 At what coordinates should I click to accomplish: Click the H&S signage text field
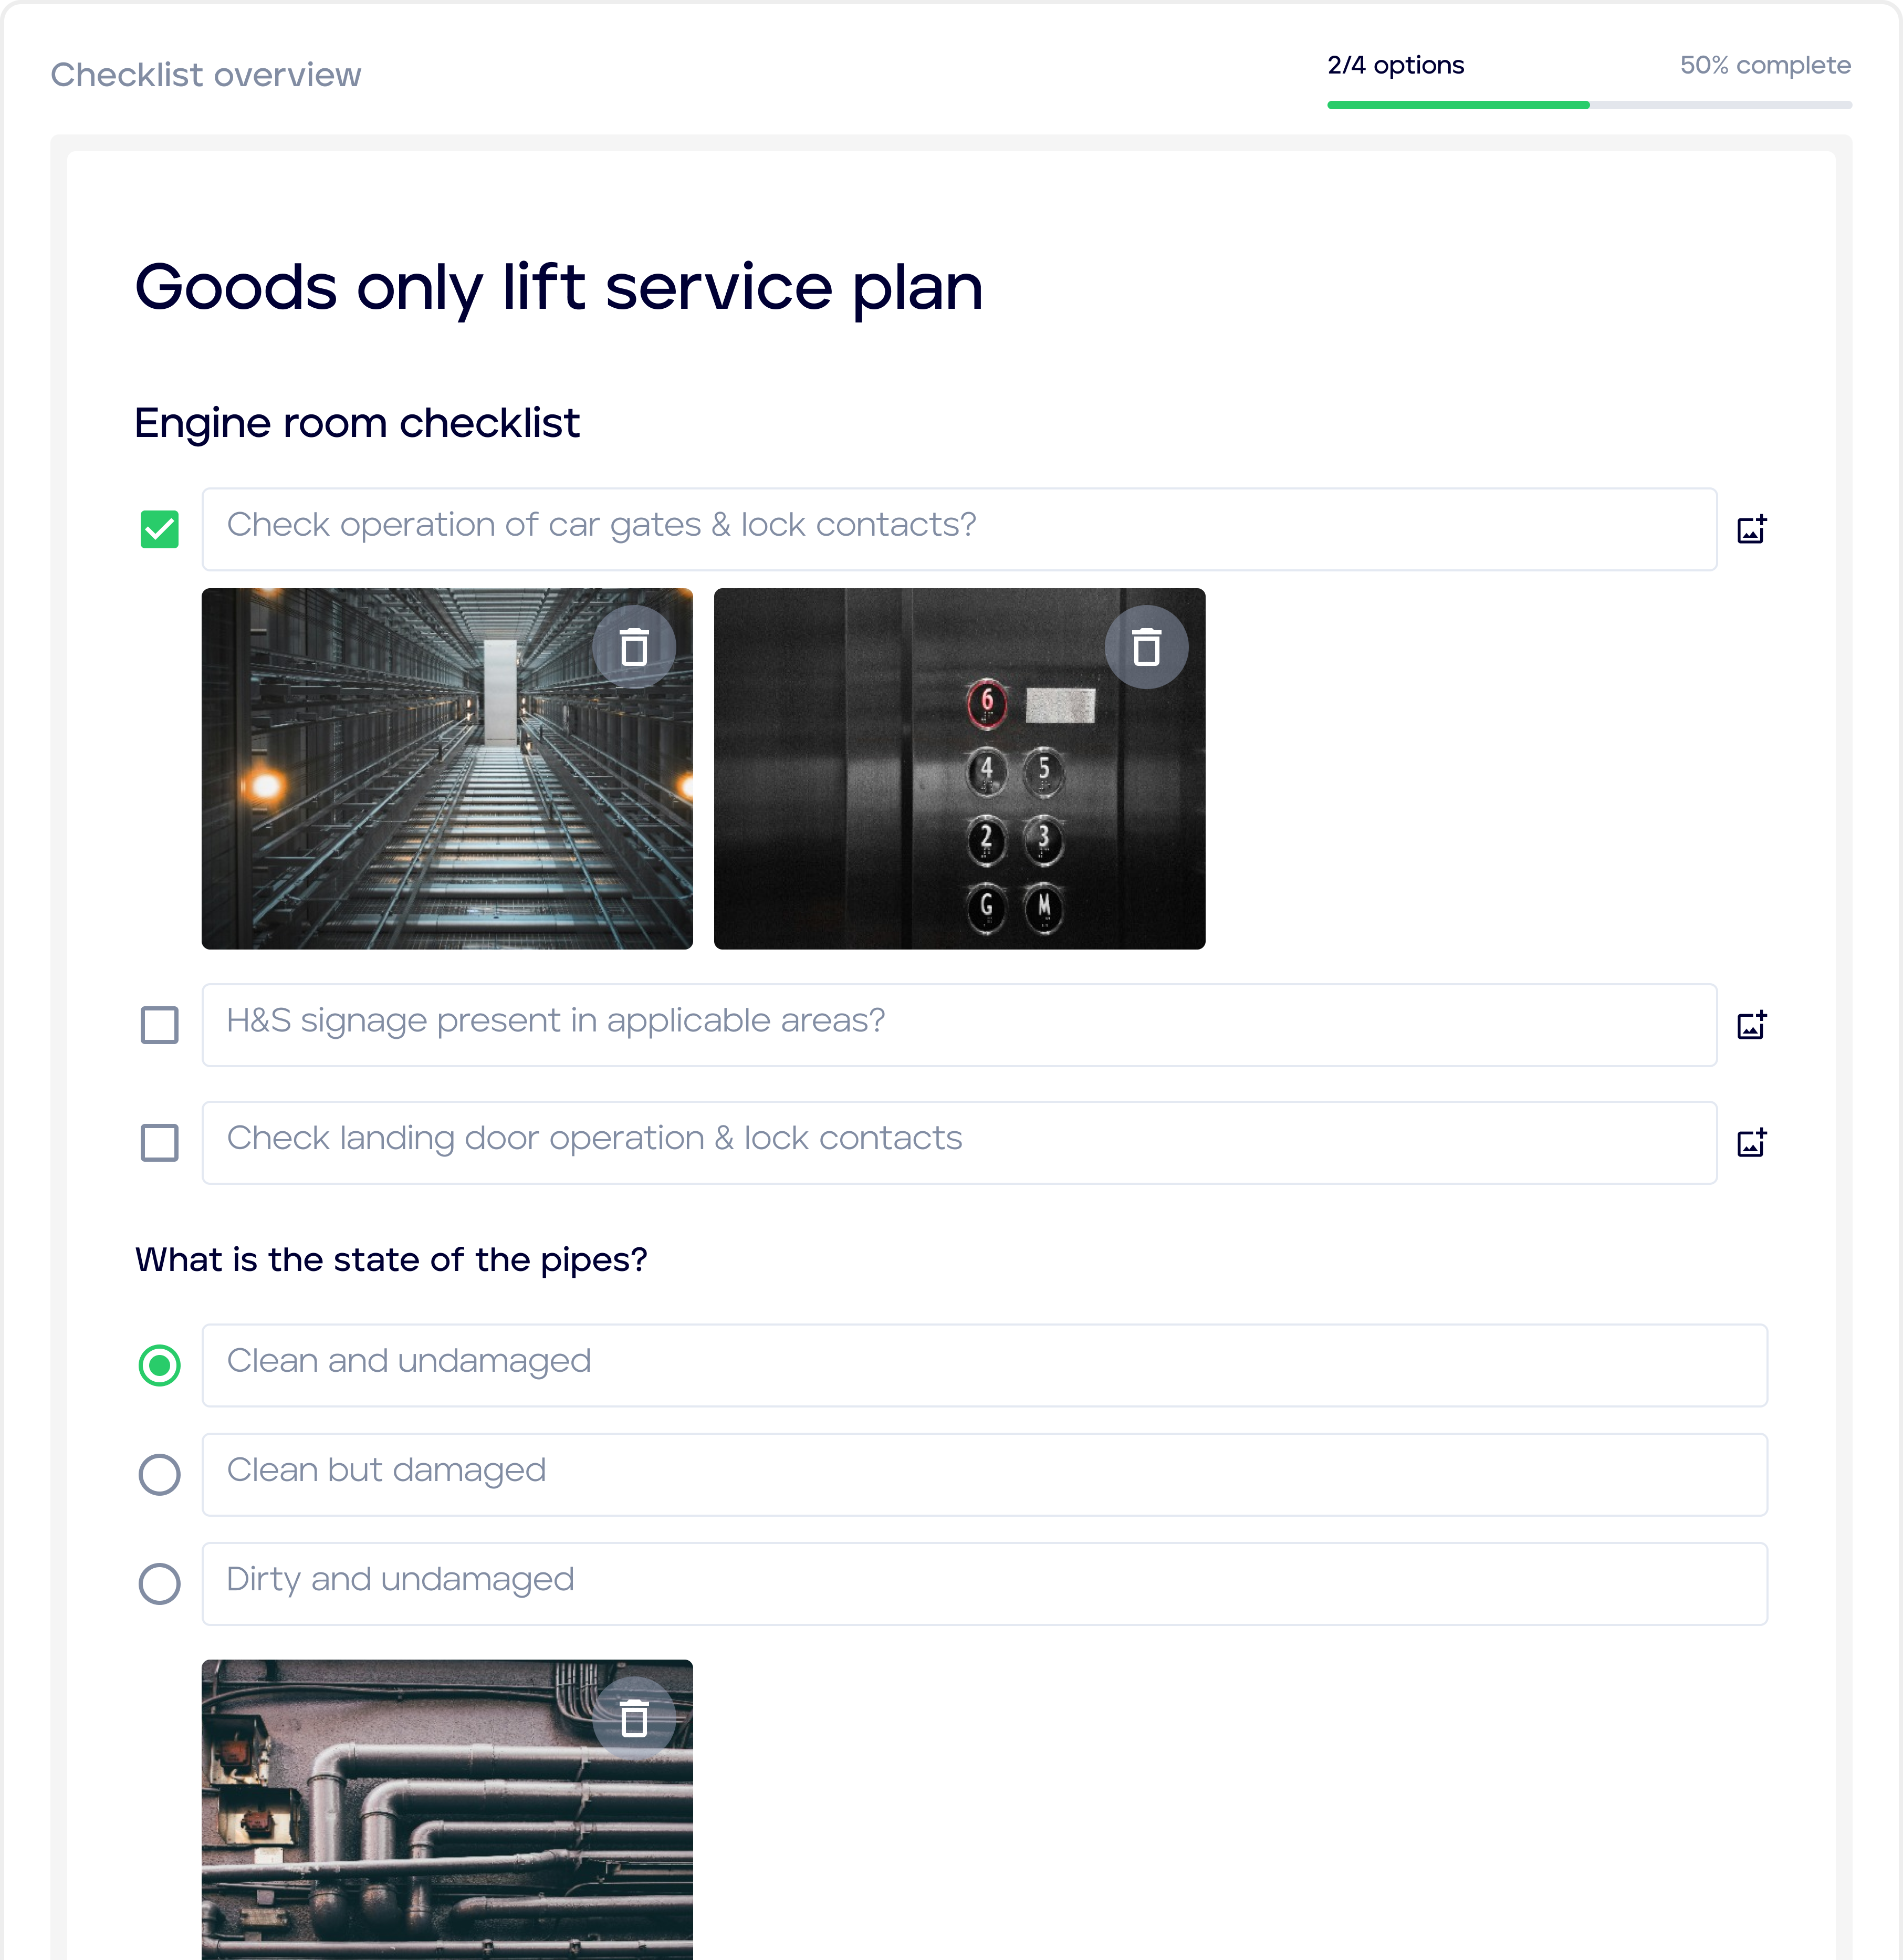point(958,1025)
